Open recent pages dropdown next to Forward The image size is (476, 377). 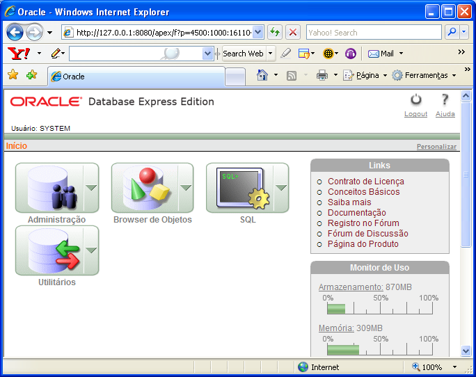click(50, 33)
